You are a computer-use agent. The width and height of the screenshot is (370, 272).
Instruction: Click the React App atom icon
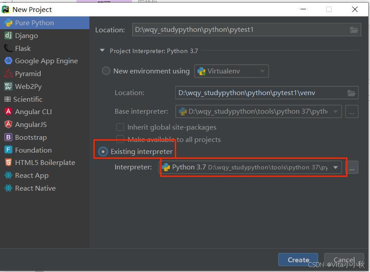[x=8, y=175]
